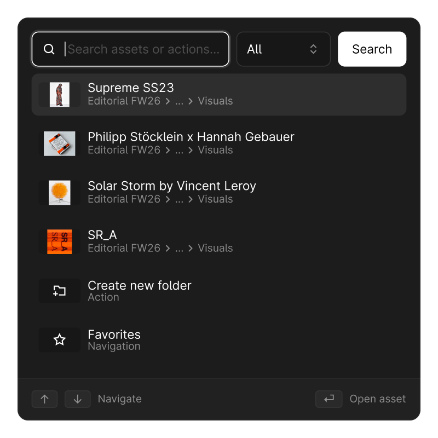
Task: Click the white Search button
Action: click(372, 49)
